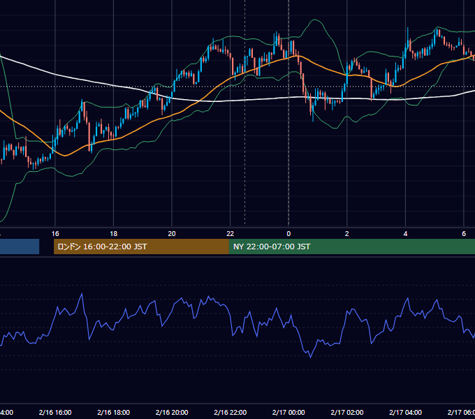Click the 0 hour label on upper chart axis

click(288, 234)
